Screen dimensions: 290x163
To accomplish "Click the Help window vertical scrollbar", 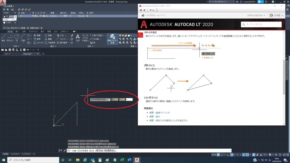I will (284, 77).
